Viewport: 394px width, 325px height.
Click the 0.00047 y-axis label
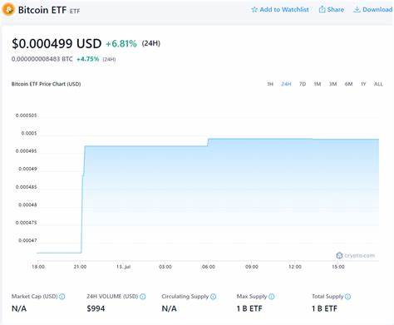click(27, 240)
